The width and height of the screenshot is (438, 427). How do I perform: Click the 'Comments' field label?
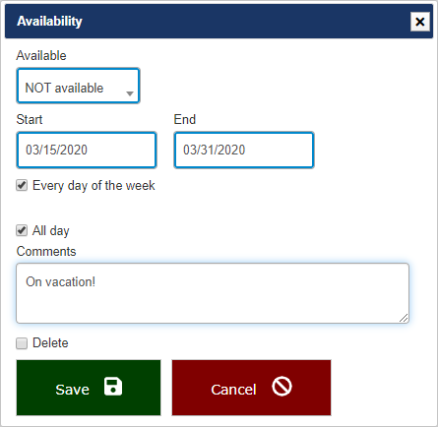click(x=46, y=252)
